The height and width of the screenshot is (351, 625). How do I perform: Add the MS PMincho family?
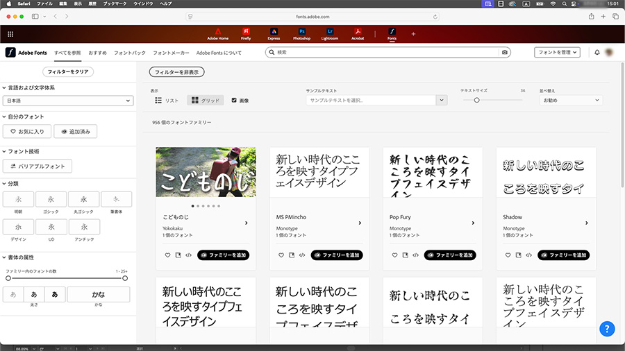click(x=337, y=255)
